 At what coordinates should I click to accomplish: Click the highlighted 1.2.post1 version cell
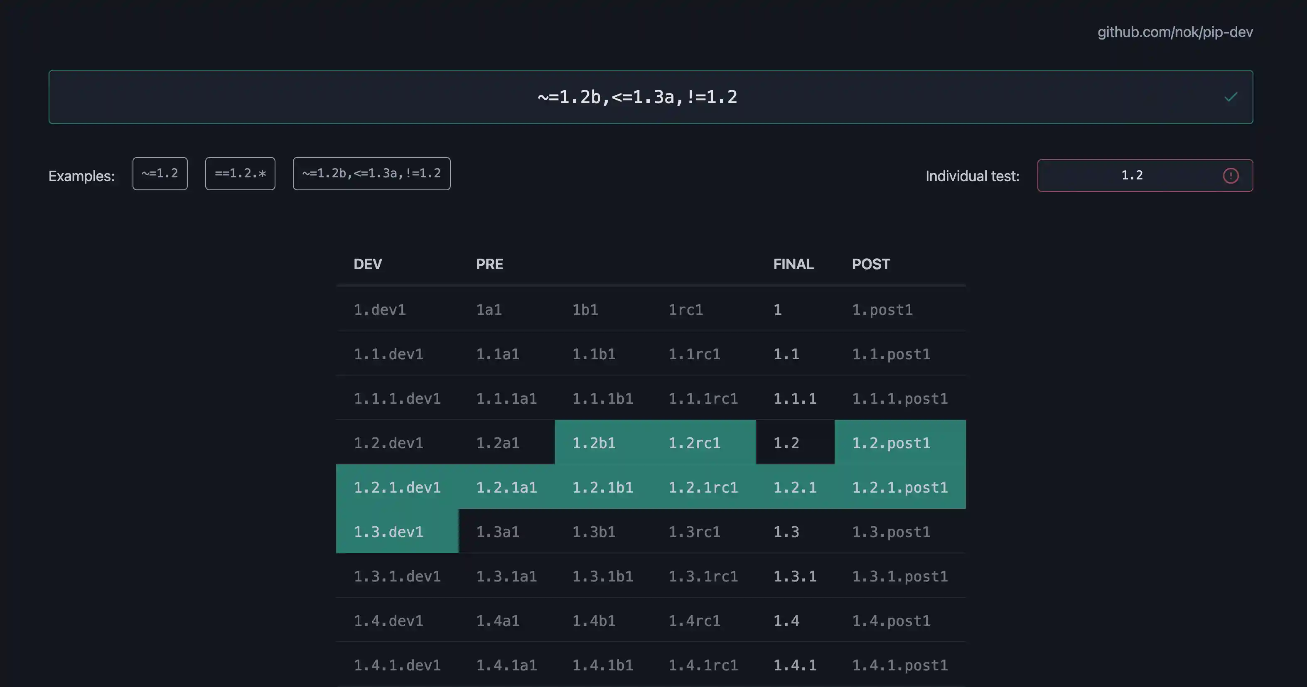(x=892, y=442)
